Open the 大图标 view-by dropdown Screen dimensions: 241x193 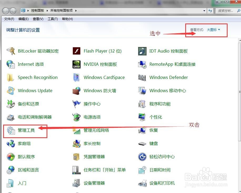213,30
